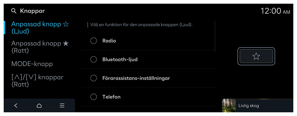Open [∧]/[∨] knappar (Ratt) section
Screen dimensions: 297x116
pos(37,81)
